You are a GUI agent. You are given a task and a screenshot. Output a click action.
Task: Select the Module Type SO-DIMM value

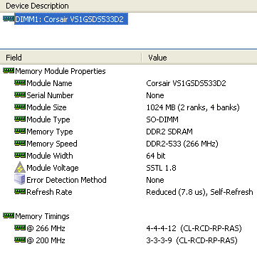[162, 119]
